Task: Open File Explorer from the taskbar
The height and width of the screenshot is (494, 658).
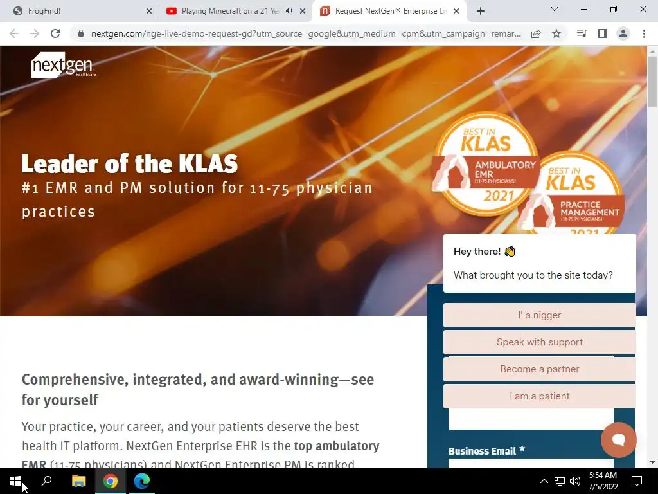Action: point(78,481)
